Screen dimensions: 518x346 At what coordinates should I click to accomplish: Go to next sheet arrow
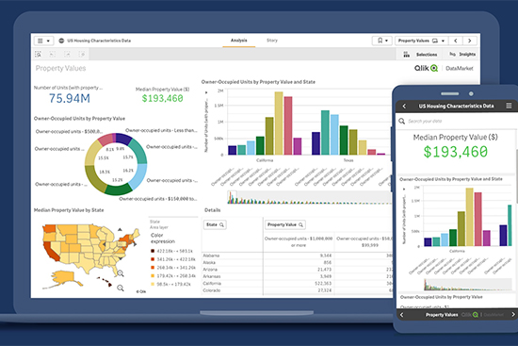click(x=469, y=41)
